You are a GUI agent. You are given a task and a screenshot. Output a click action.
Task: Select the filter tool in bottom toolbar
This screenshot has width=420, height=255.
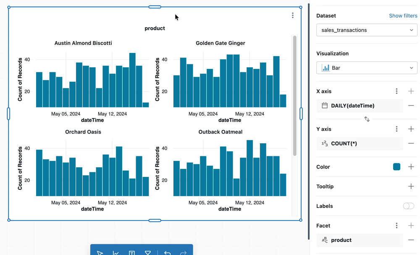click(148, 253)
